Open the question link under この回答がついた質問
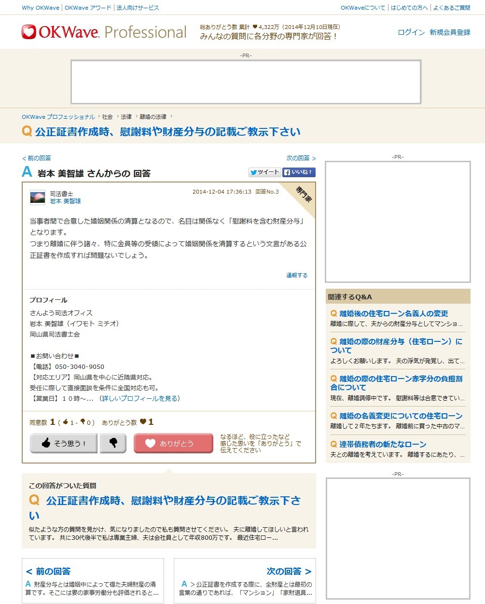The image size is (485, 604). [164, 508]
